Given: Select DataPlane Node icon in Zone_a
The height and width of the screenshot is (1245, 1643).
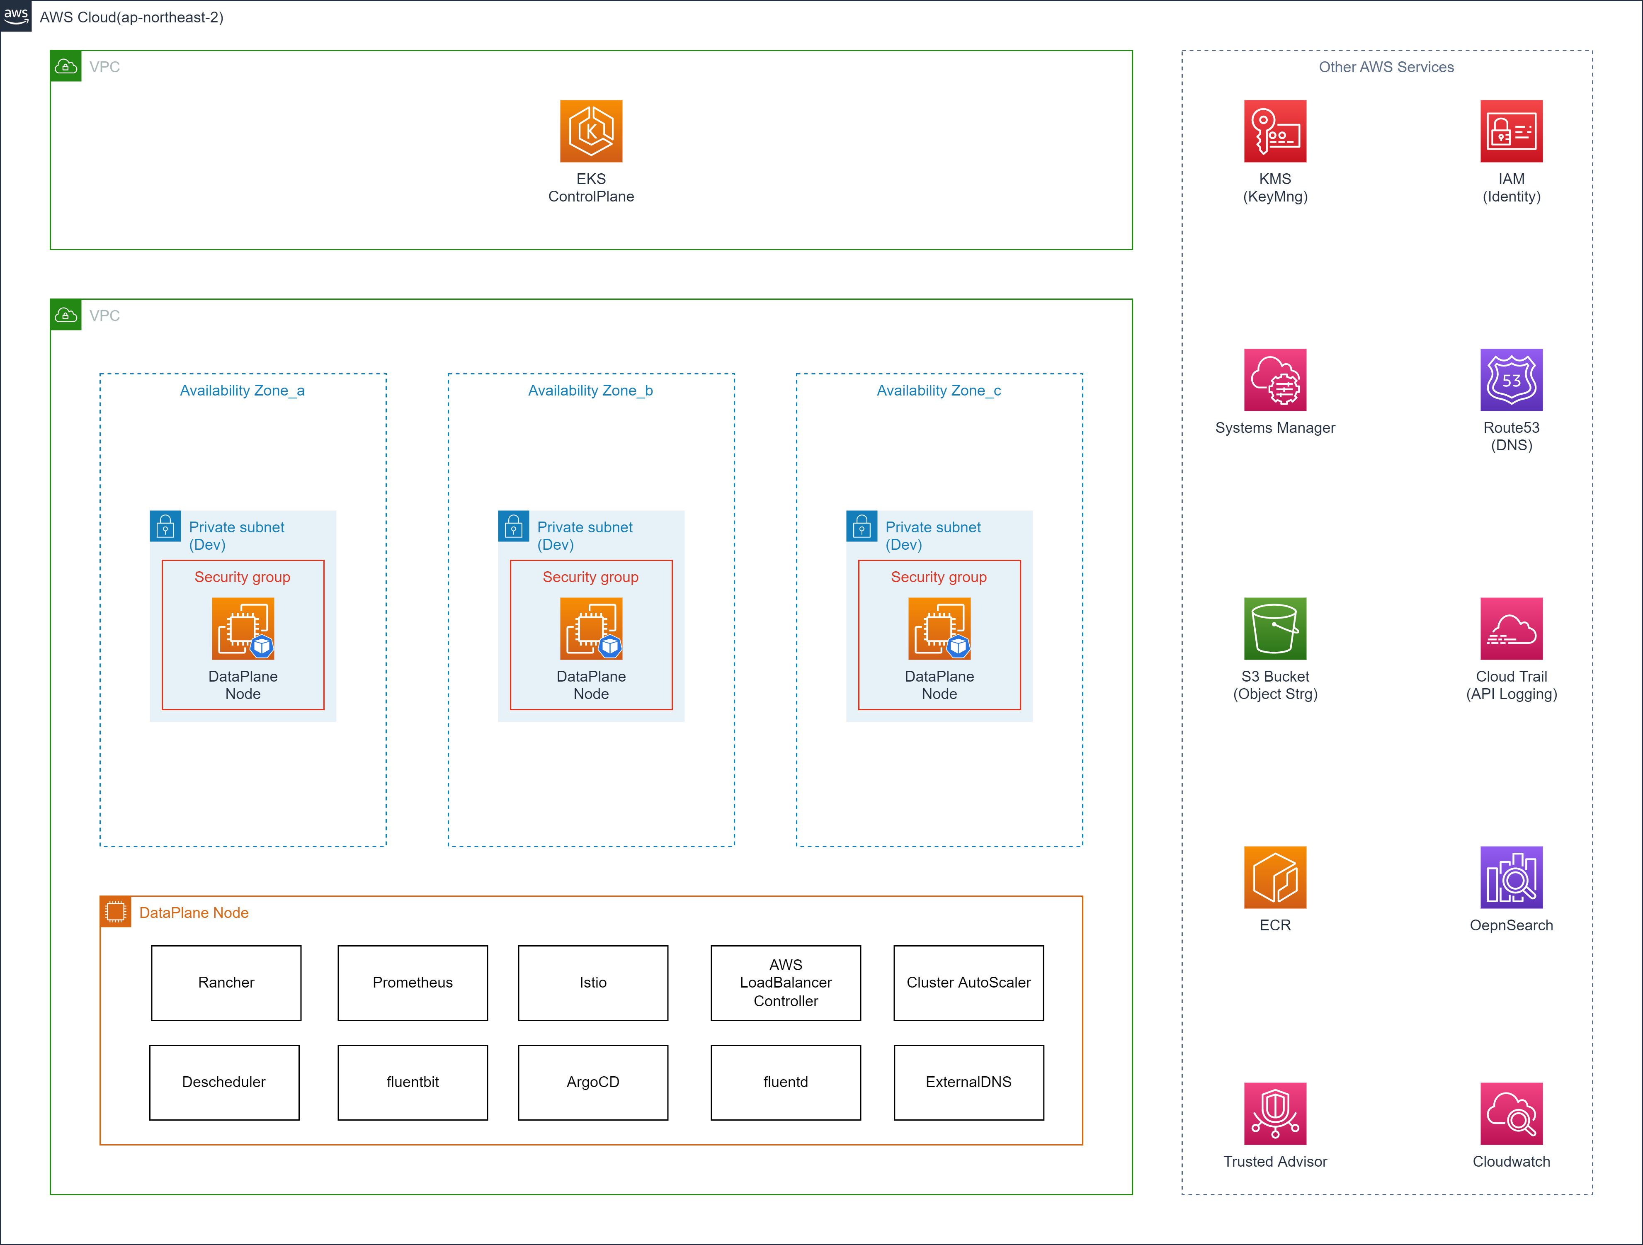Looking at the screenshot, I should [x=243, y=629].
